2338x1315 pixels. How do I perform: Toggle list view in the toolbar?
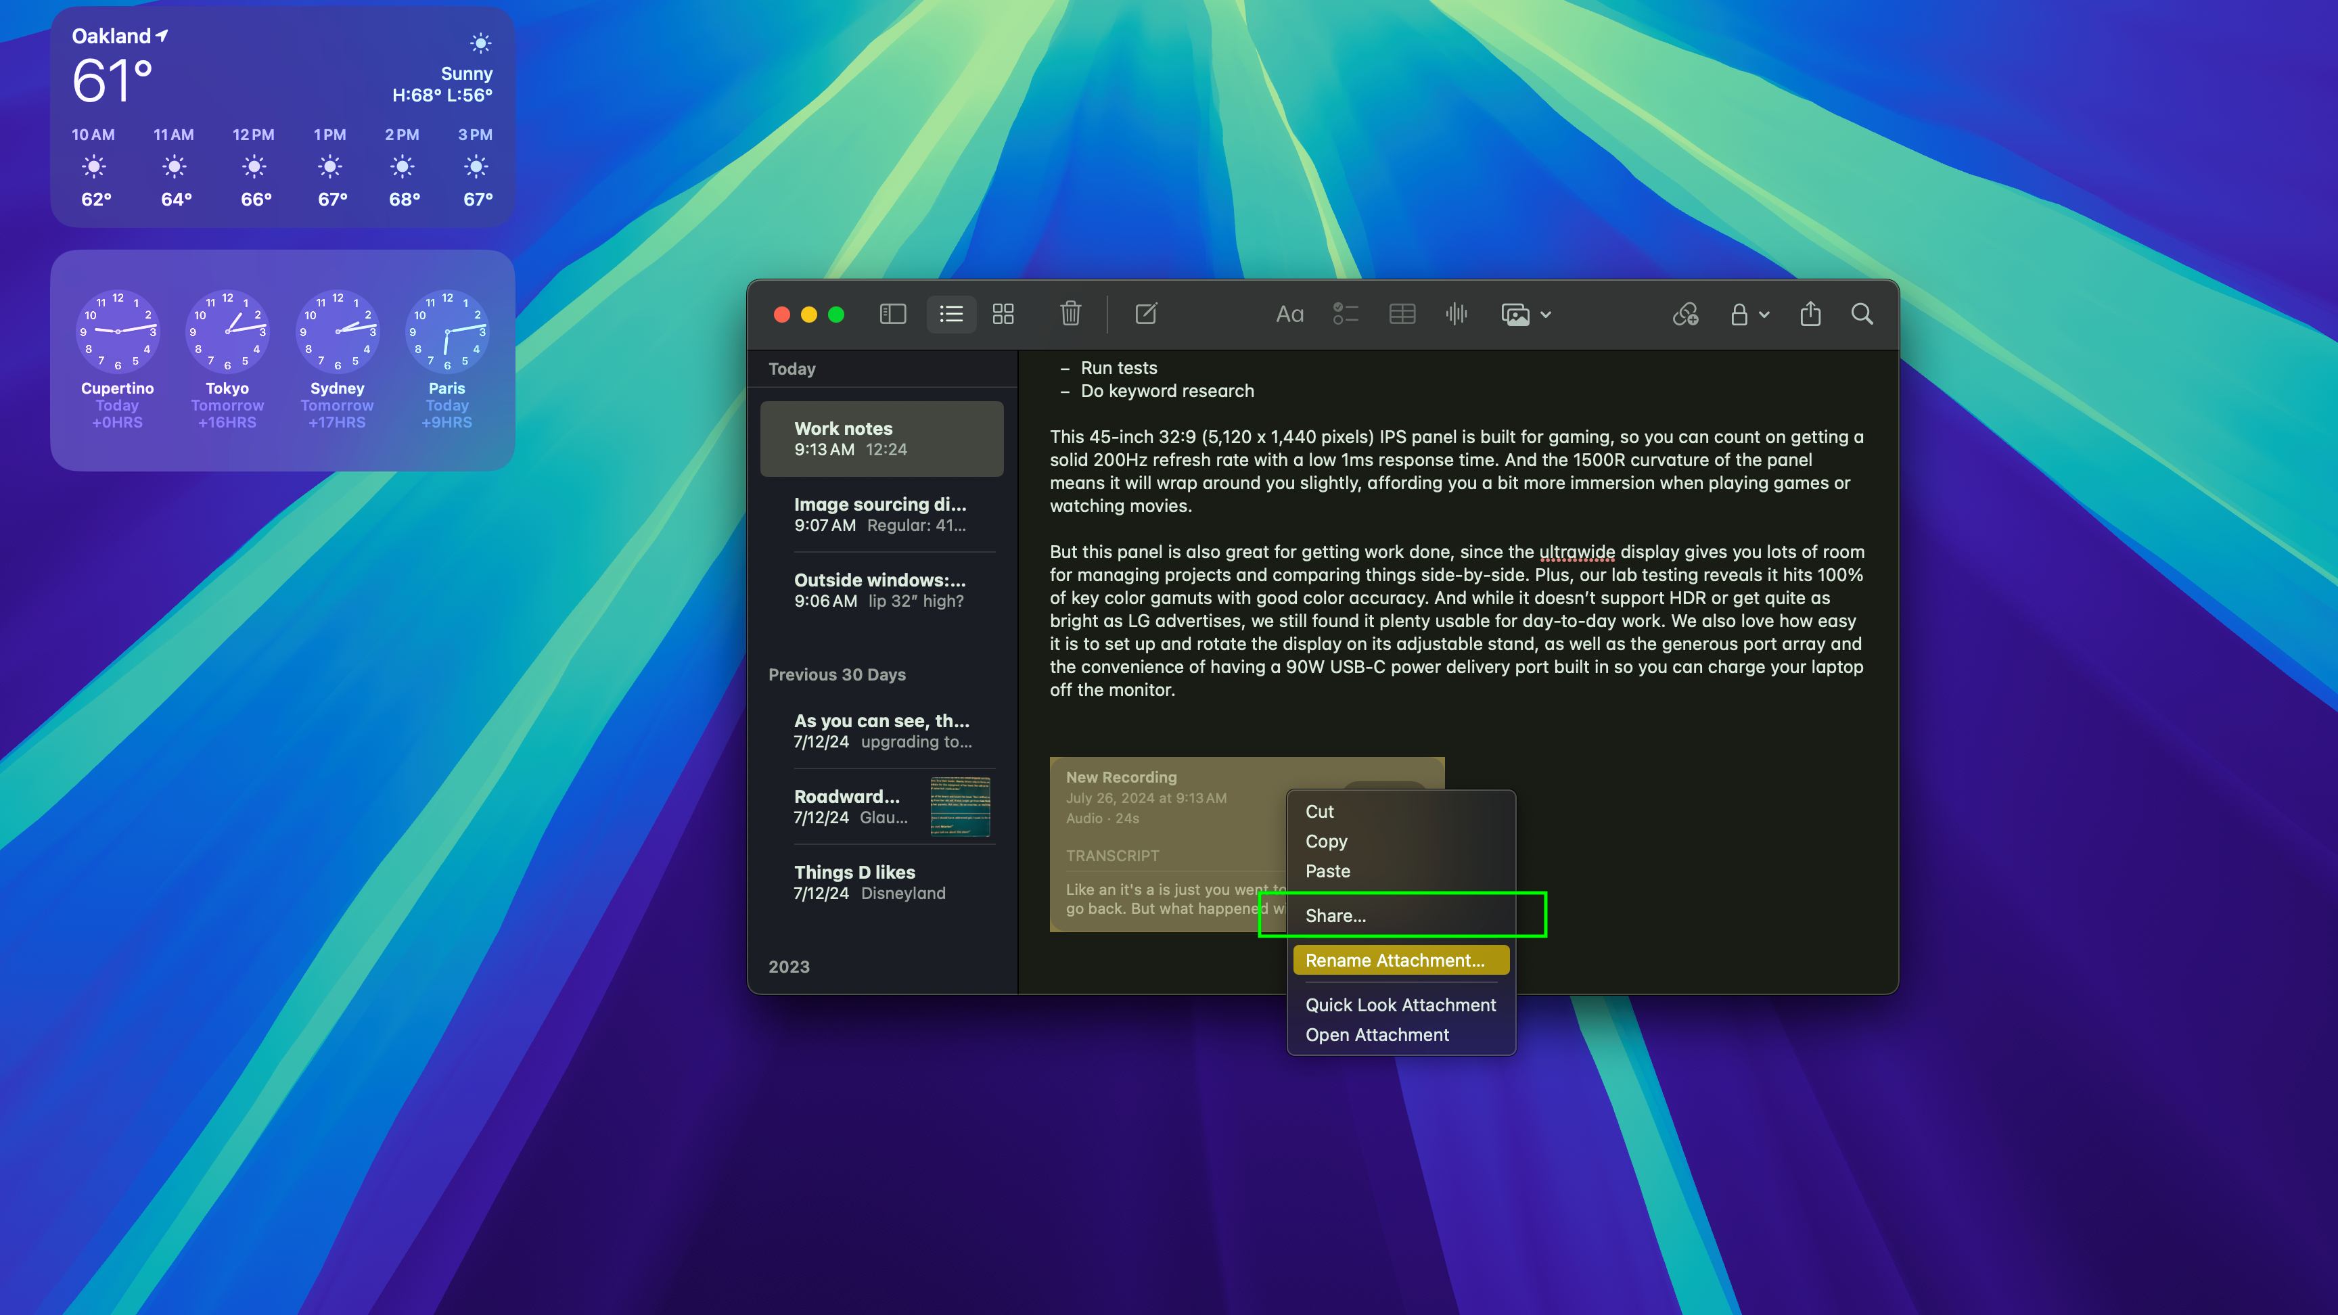(951, 314)
